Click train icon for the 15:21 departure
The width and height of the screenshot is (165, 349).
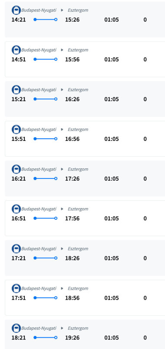pos(16,90)
